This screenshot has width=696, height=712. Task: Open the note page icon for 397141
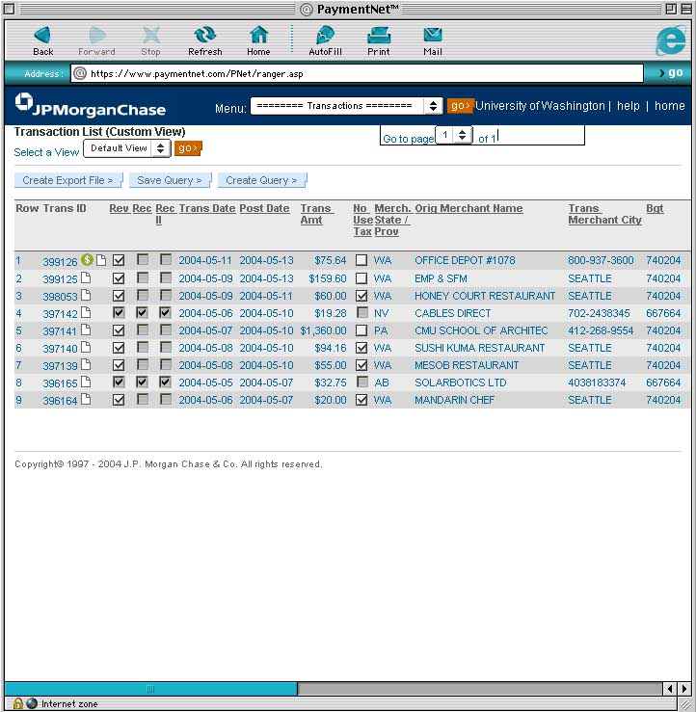(x=86, y=330)
